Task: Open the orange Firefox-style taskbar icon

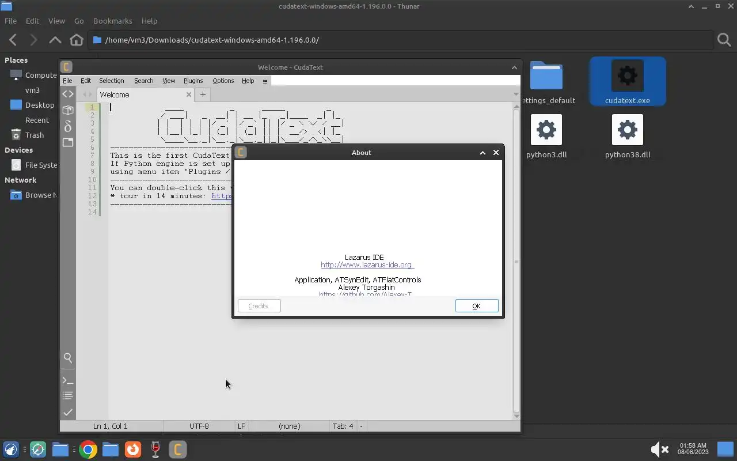Action: (x=133, y=449)
